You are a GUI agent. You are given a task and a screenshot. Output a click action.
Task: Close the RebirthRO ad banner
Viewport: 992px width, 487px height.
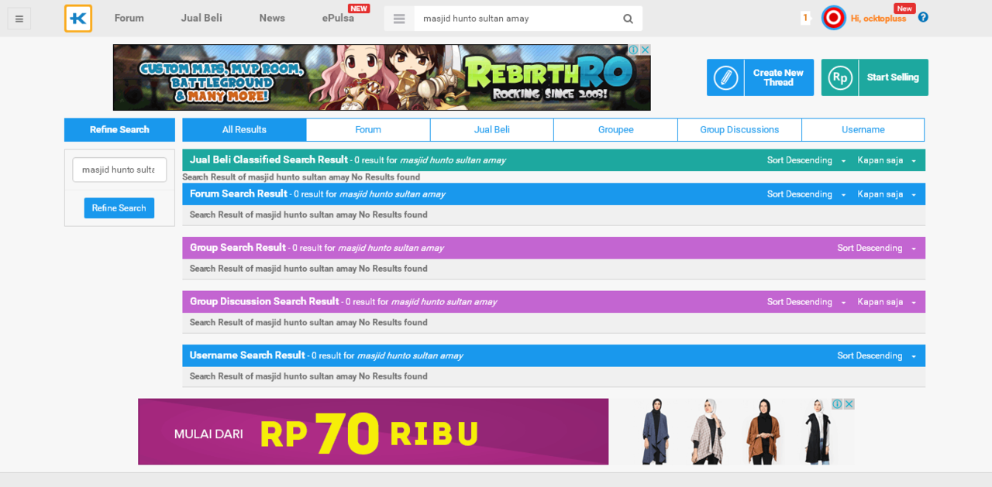click(645, 50)
